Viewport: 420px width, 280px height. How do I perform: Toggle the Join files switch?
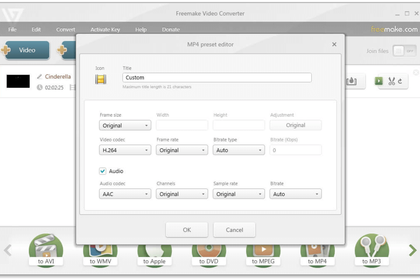[x=405, y=51]
